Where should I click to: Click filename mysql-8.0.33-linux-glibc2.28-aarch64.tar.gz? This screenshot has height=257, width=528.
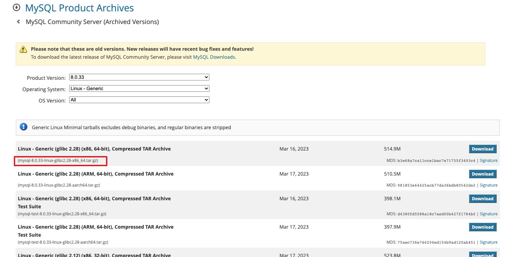[59, 185]
